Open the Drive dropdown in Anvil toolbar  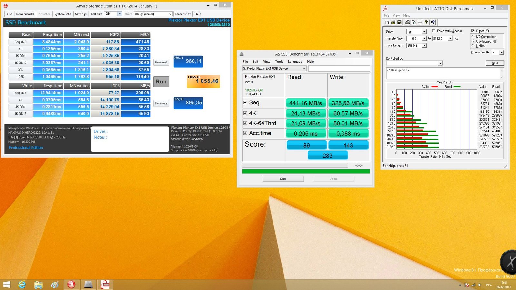tap(170, 14)
